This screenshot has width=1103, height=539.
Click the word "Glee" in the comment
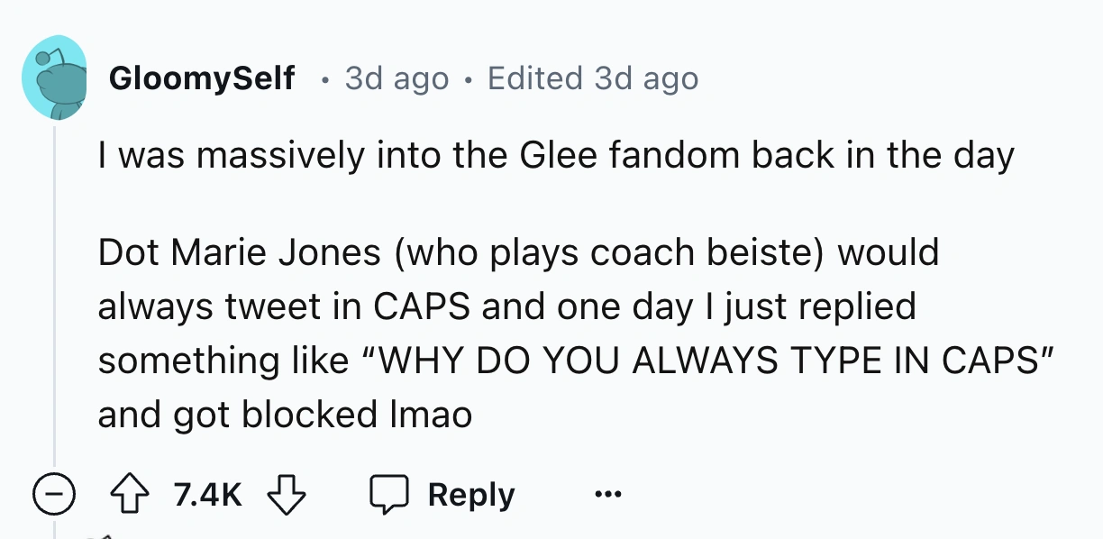tap(552, 156)
